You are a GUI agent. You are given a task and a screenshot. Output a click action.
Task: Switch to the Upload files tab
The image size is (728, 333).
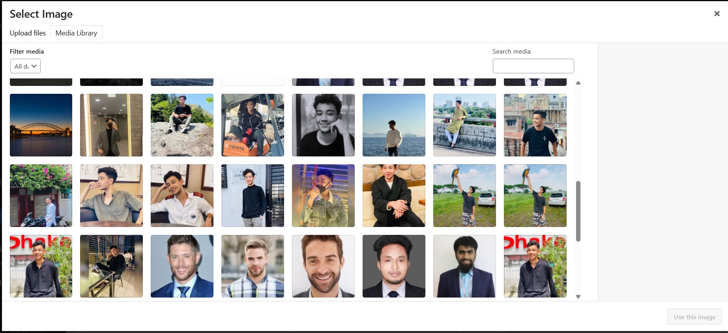pyautogui.click(x=28, y=33)
